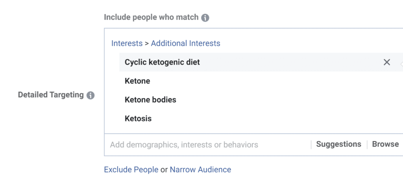Click the word "or" between the audience links

pos(164,170)
